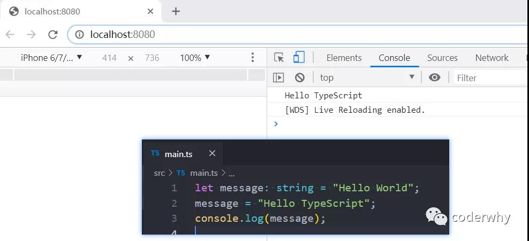Create a live expression with eye icon

tap(435, 78)
